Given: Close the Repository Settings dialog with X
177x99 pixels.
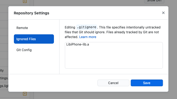Looking at the screenshot, I should 163,13.
